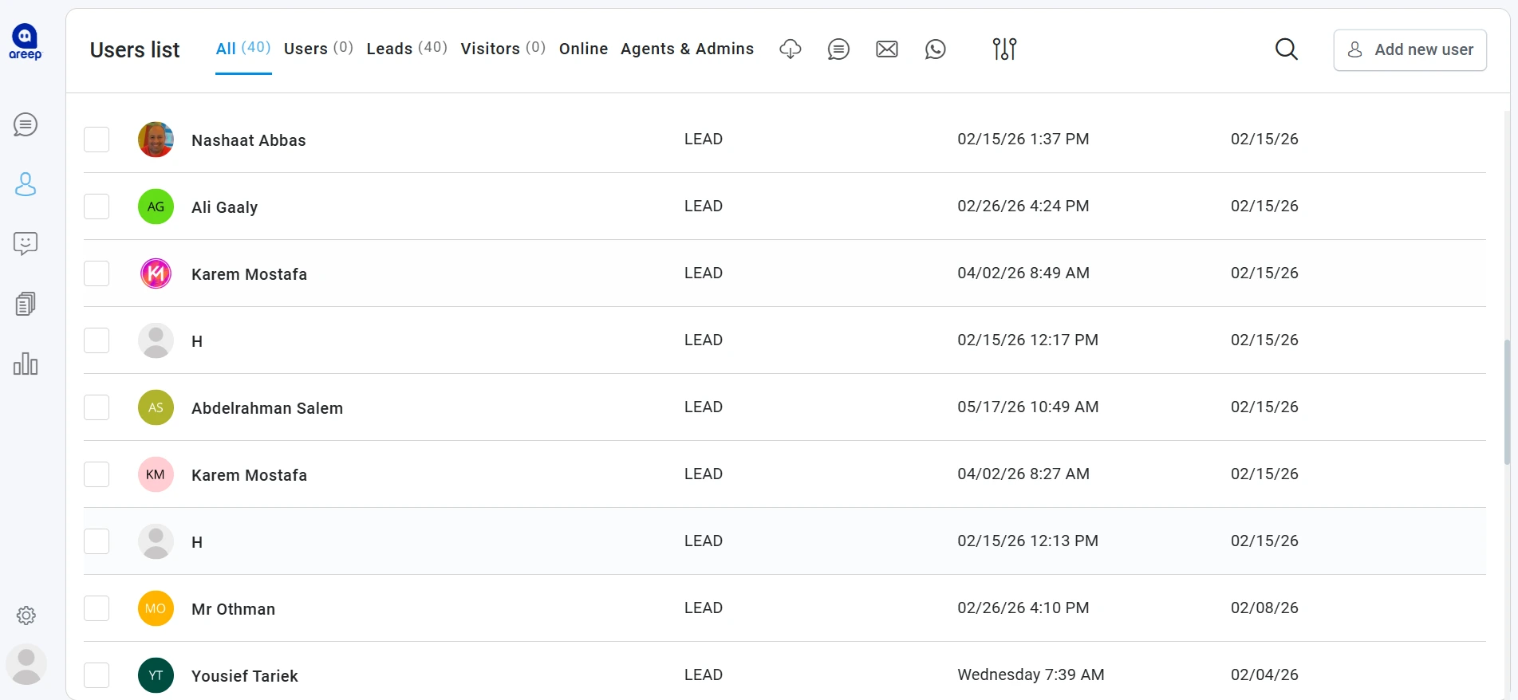The image size is (1518, 700).
Task: Click Ali Gaaly's green AG avatar
Action: point(156,206)
